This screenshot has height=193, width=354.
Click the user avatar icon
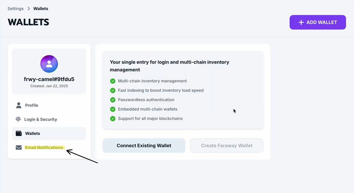click(x=49, y=64)
